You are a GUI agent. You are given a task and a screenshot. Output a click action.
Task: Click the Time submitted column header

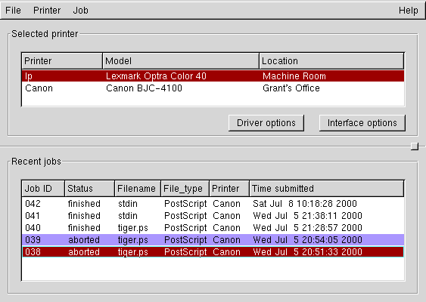[x=327, y=189]
